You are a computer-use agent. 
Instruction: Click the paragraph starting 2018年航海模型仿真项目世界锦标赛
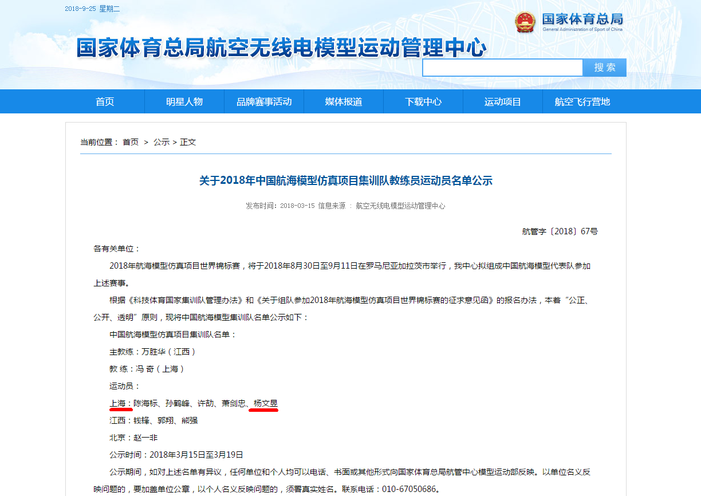coord(342,274)
